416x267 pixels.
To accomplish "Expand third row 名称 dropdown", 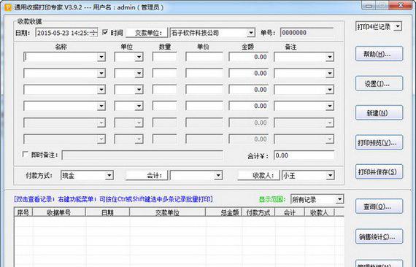I will tap(101, 90).
